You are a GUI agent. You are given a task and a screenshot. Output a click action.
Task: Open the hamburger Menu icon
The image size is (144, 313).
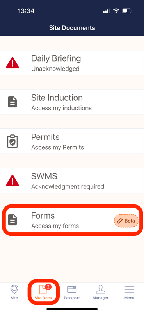pyautogui.click(x=129, y=289)
